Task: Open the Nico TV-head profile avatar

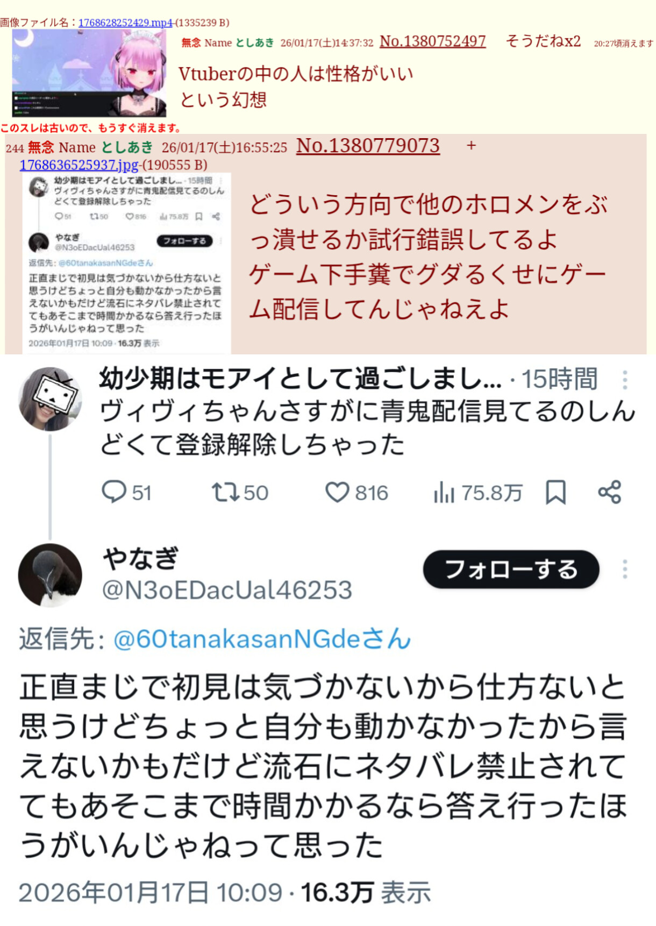Action: pos(50,399)
